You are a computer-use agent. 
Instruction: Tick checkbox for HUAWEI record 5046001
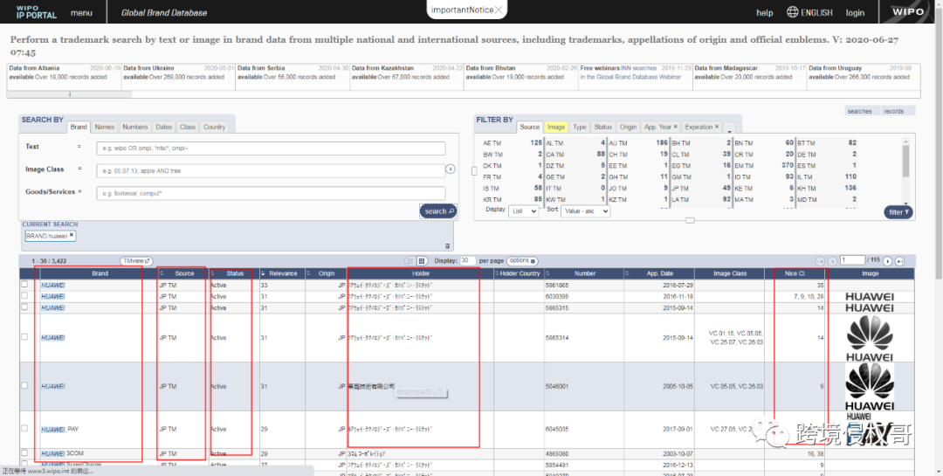point(24,386)
